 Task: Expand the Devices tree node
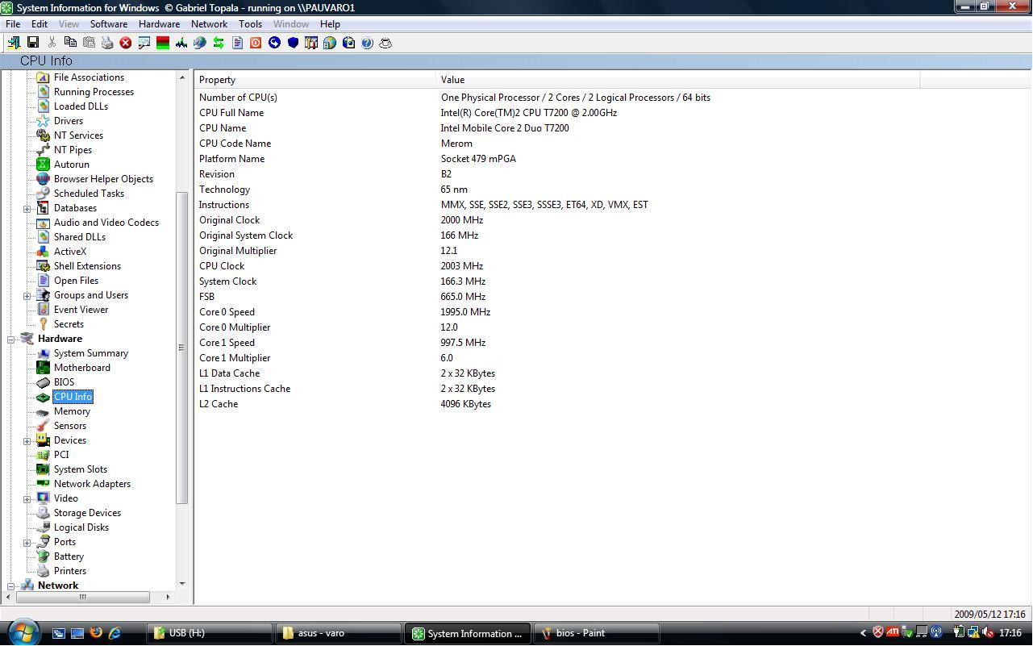(27, 441)
